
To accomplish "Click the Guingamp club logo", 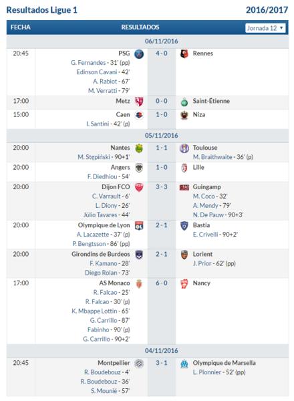I will (184, 187).
